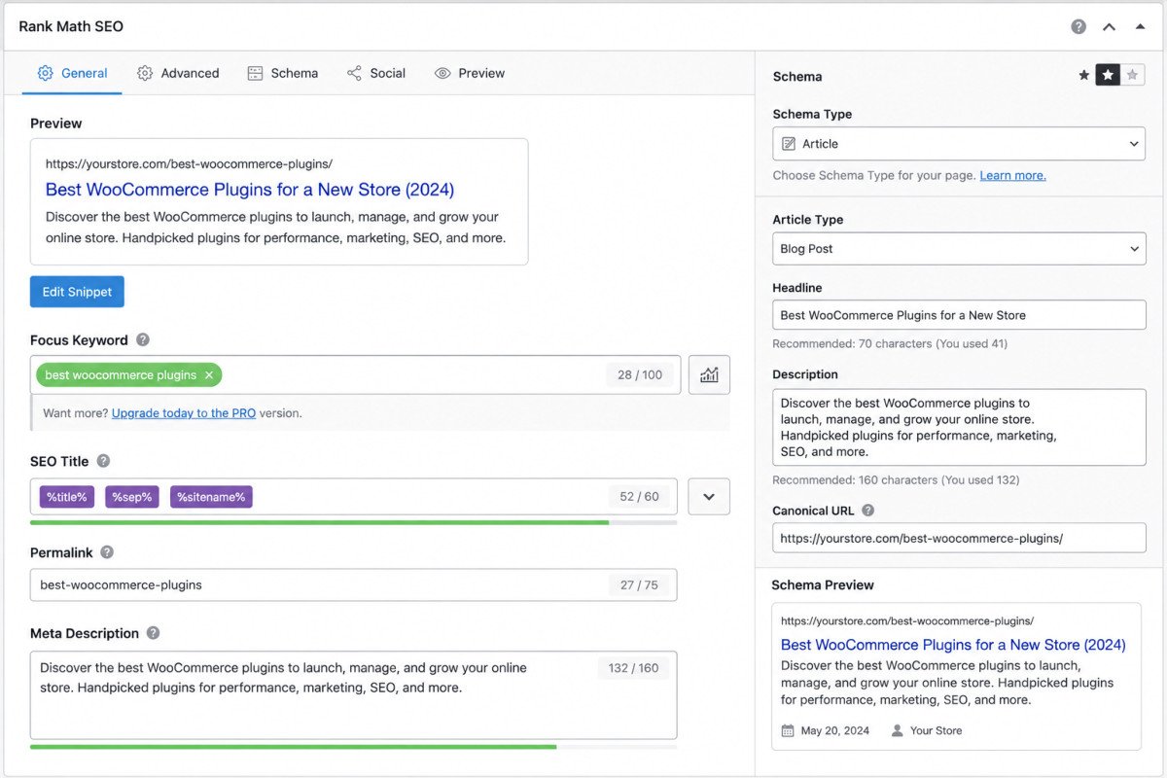Toggle the dark highlighted star button

click(1108, 75)
